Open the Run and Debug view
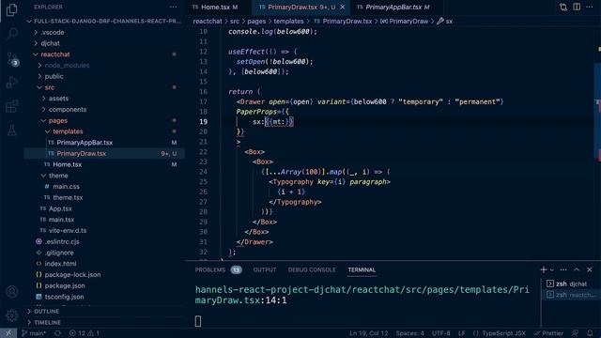The image size is (601, 338). tap(12, 82)
